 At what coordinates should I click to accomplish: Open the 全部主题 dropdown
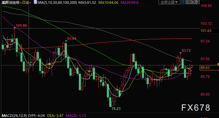169,2
